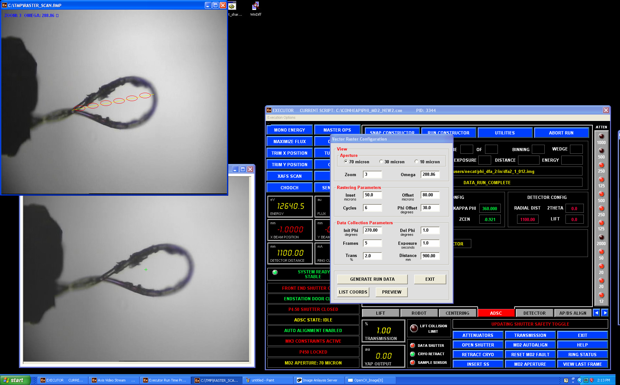Select the 30 micron aperture
The width and height of the screenshot is (620, 385).
click(x=381, y=162)
